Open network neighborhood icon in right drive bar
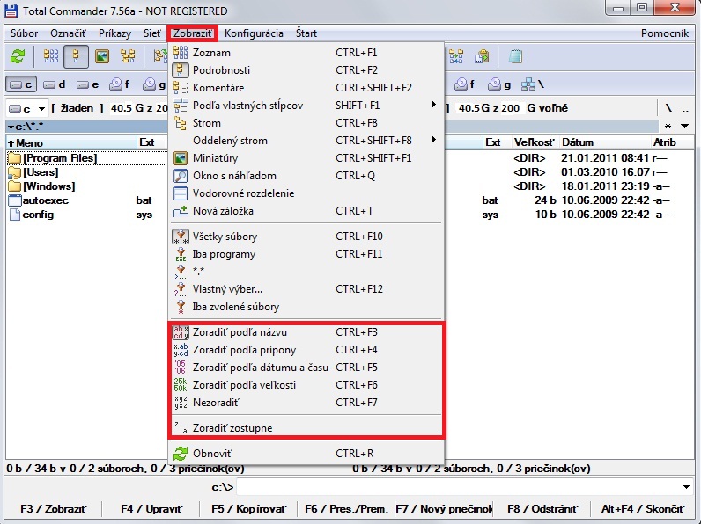Viewport: 701px width, 524px height. pyautogui.click(x=533, y=84)
